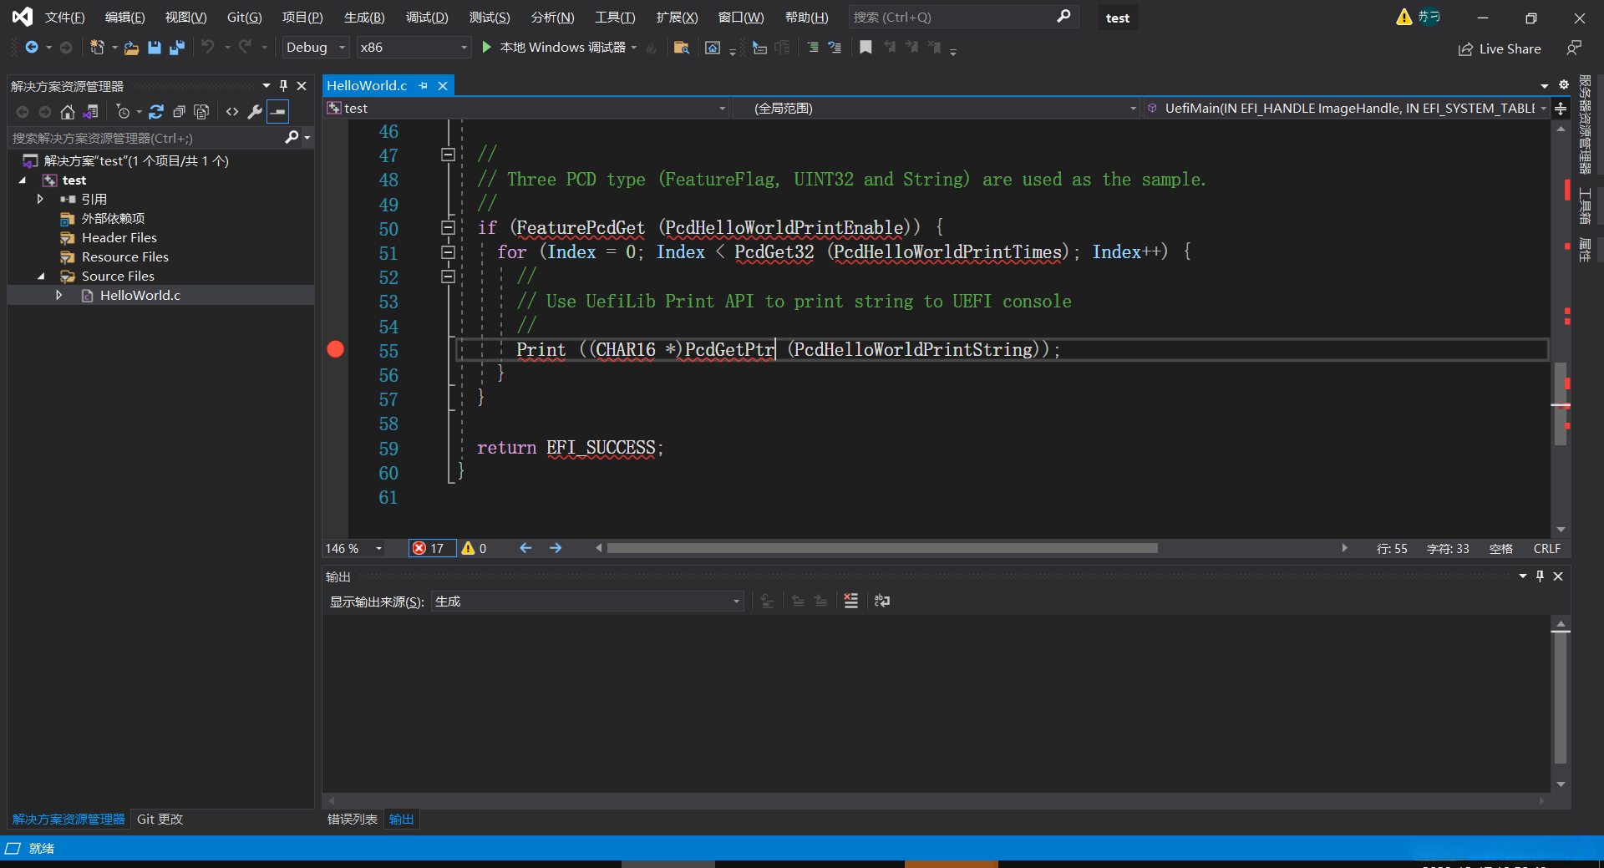Click Collapse All in Solution Explorer

[179, 112]
